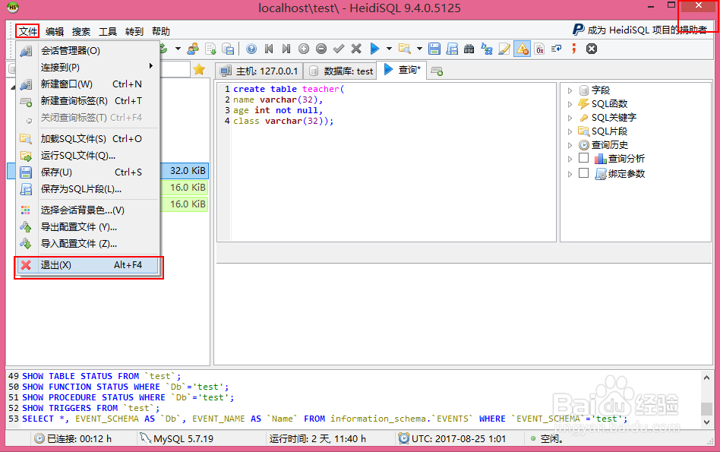The width and height of the screenshot is (720, 452).
Task: Select 新建窗口(W) menu entry
Action: pos(88,84)
